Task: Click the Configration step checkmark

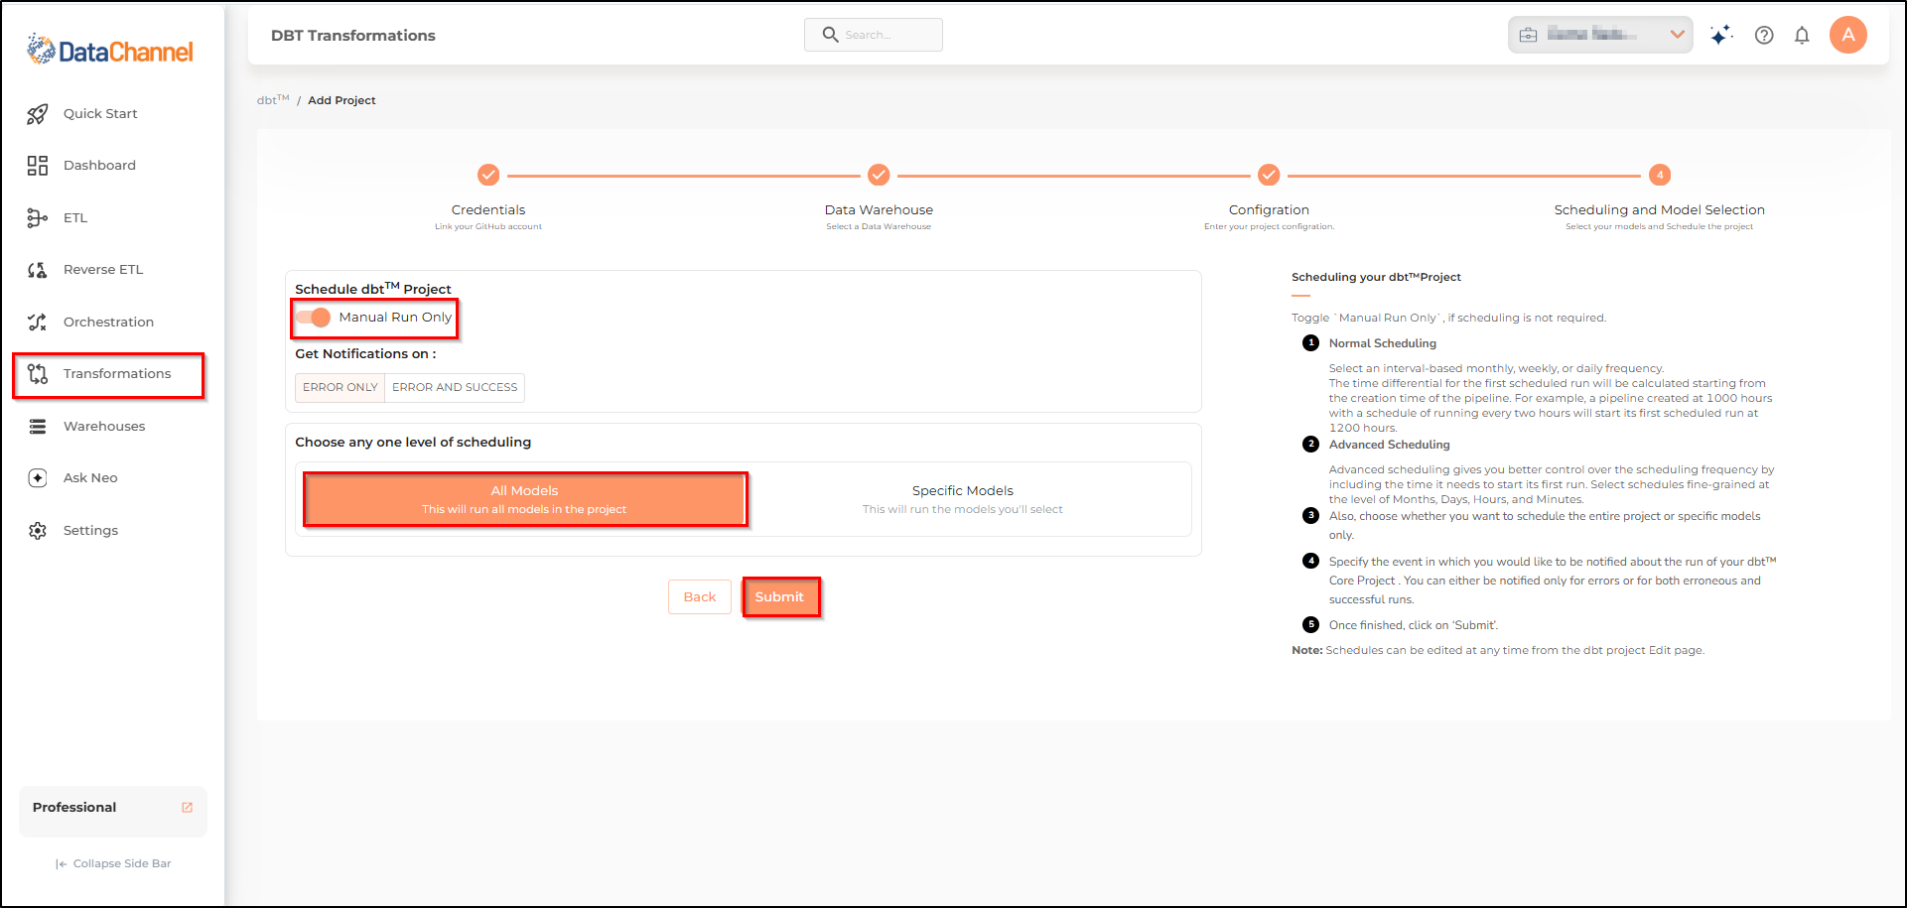Action: (1269, 175)
